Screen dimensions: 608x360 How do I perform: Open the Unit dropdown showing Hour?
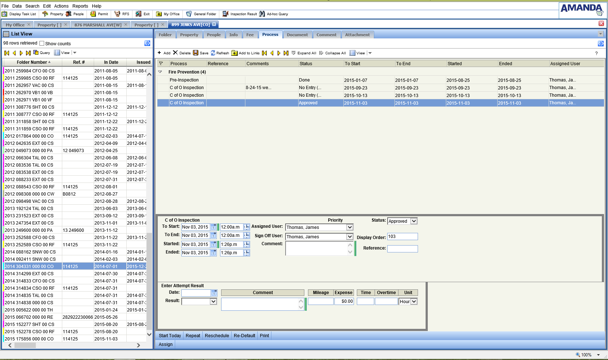(414, 302)
